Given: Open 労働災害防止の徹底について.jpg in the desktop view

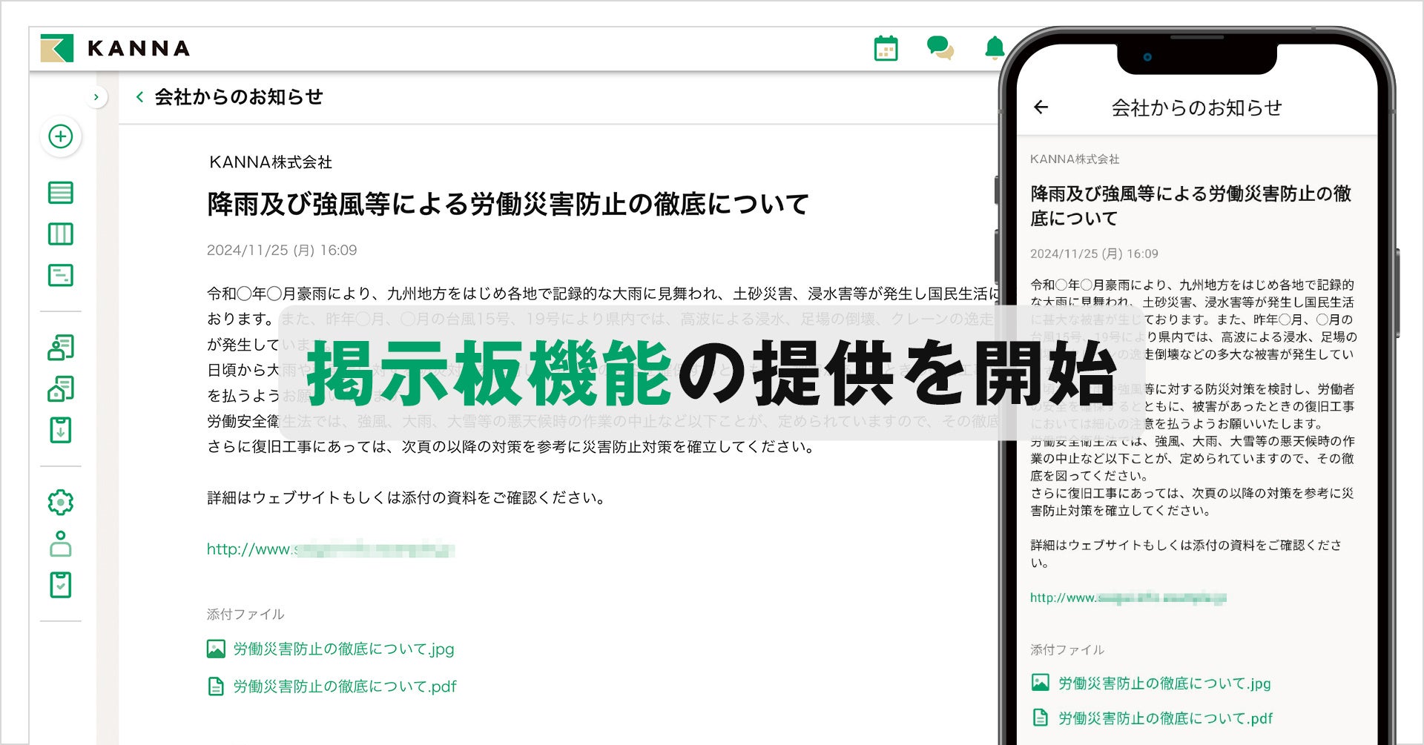Looking at the screenshot, I should 331,649.
